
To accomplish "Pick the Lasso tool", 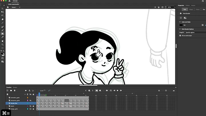I will click(x=3, y=15).
